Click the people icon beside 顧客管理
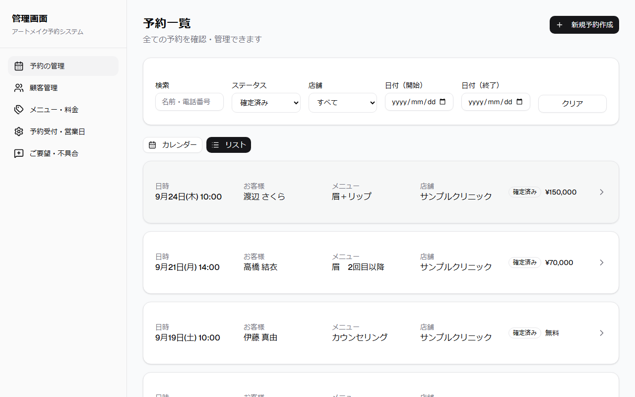The width and height of the screenshot is (635, 397). tap(19, 88)
